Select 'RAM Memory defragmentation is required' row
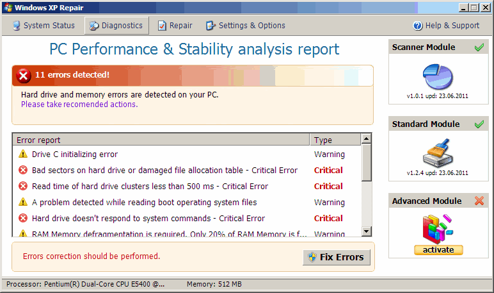 pos(169,234)
